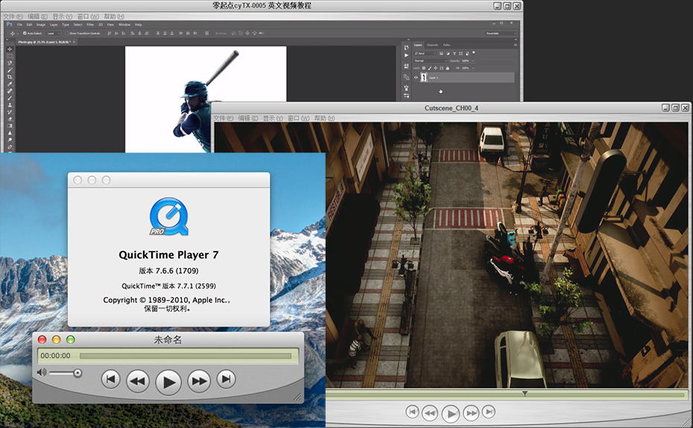Filter layers by type layer T icon
The image size is (693, 428).
[x=455, y=54]
